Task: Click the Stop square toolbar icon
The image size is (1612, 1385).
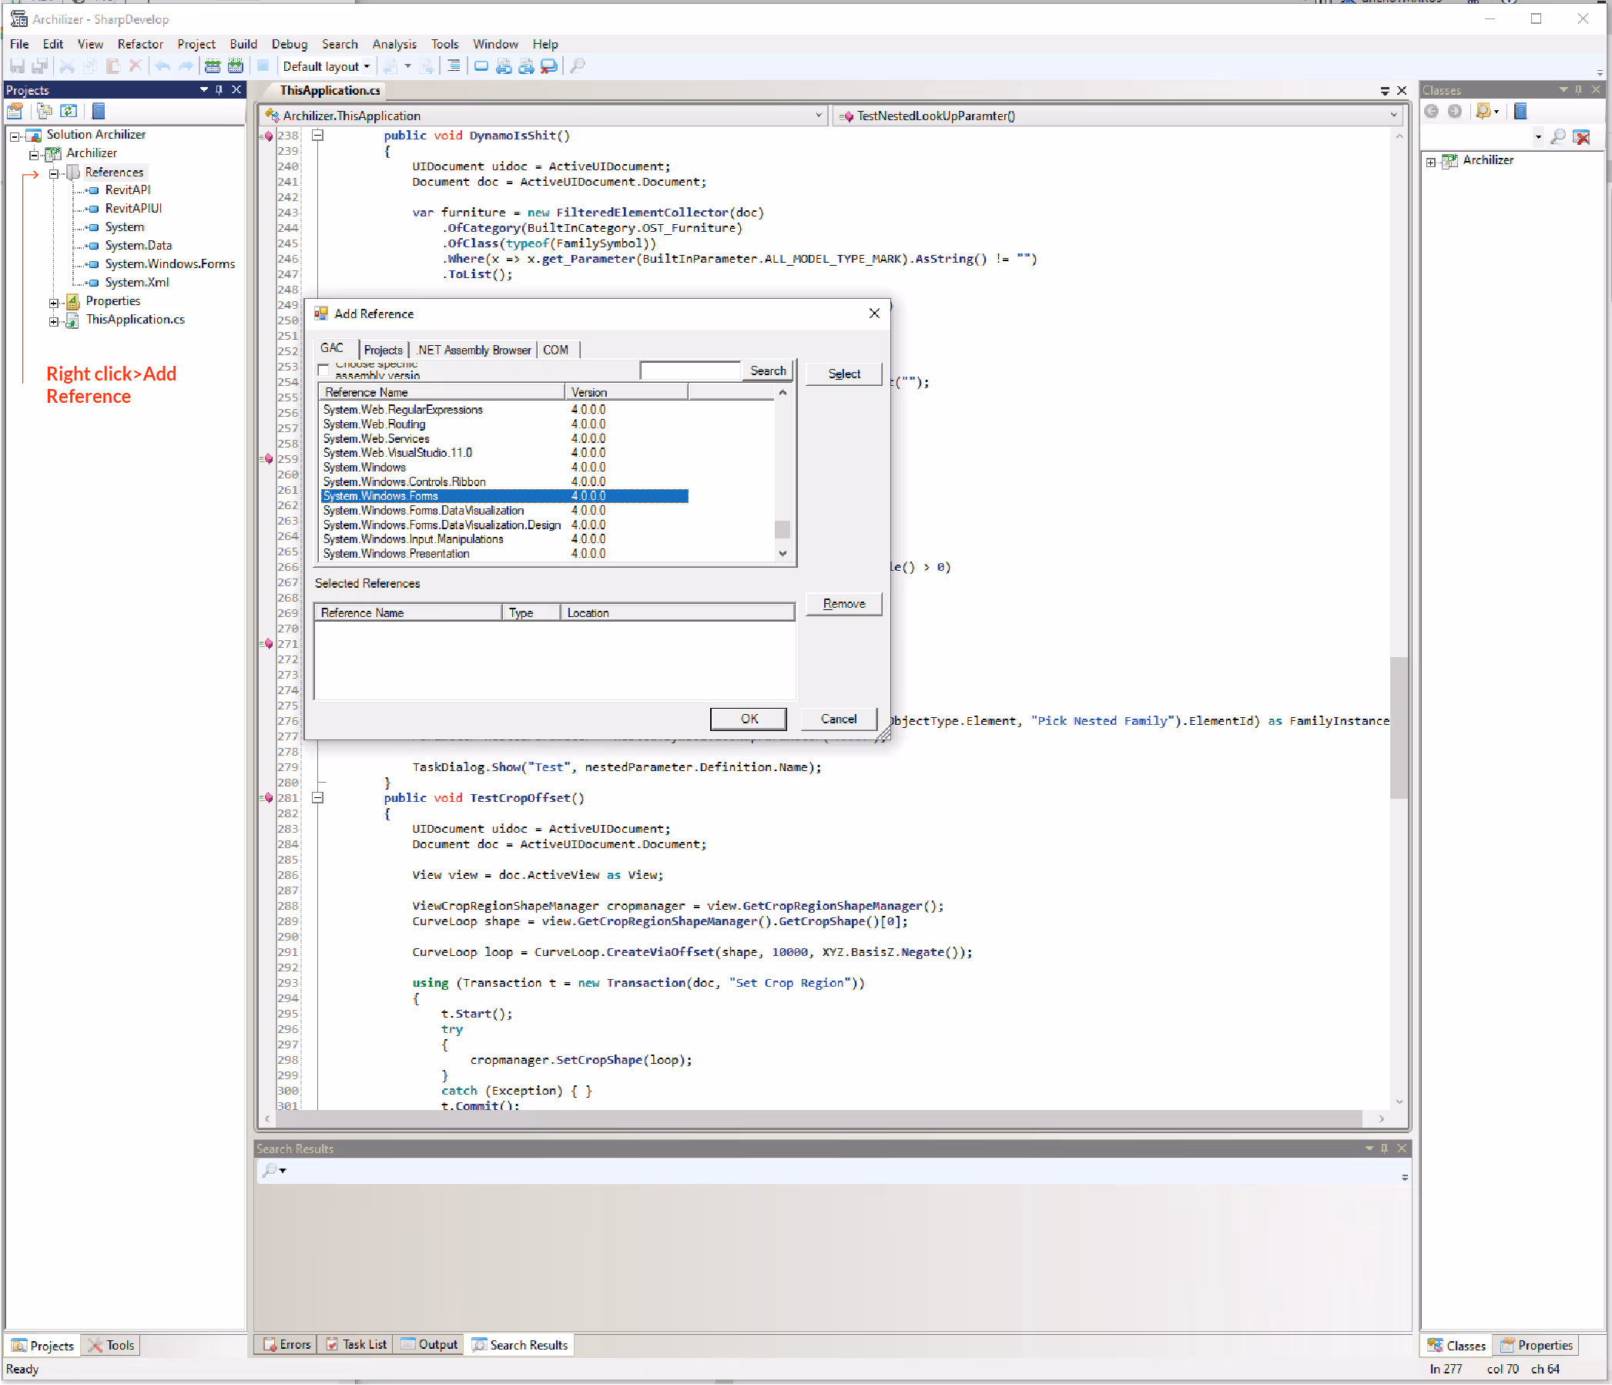Action: point(263,66)
